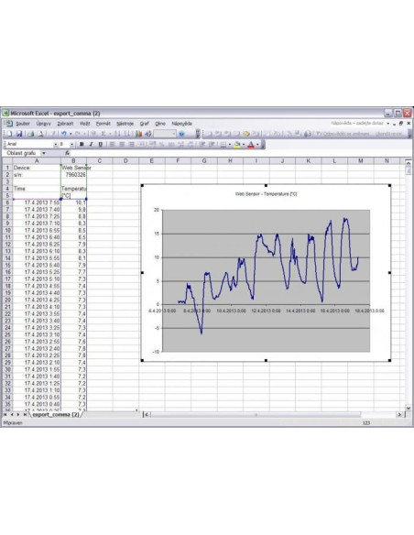Click the Save diskette icon
Viewport: 414px width, 535px height.
(19, 134)
